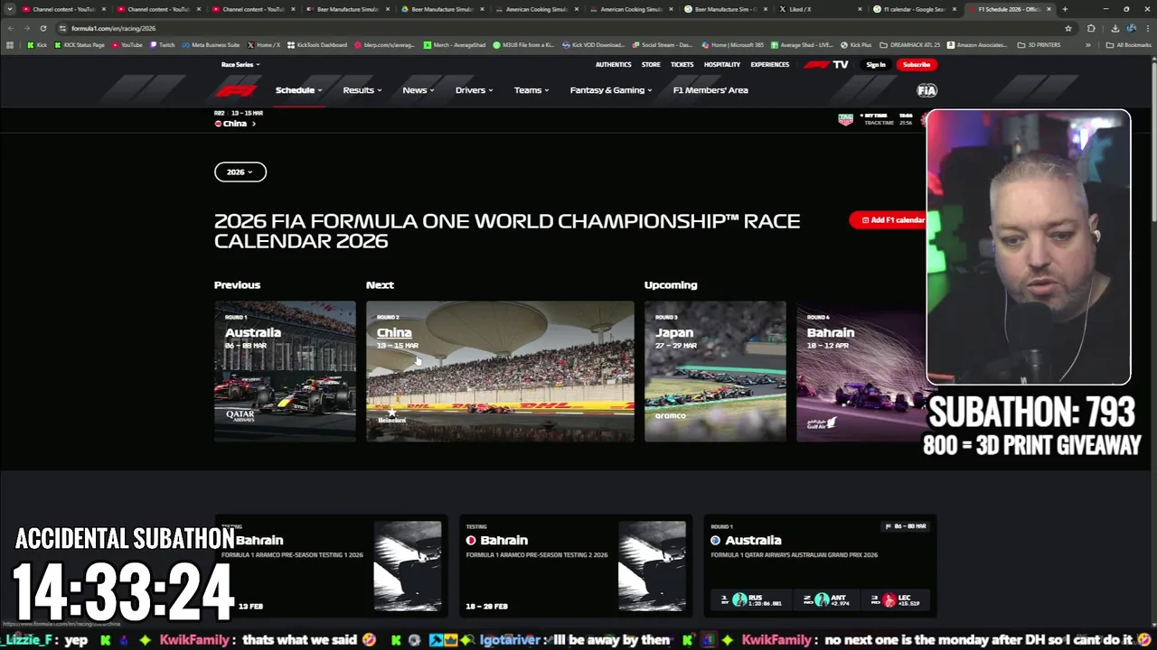Open the YouTube bookmark
1157x650 pixels.
pyautogui.click(x=127, y=44)
